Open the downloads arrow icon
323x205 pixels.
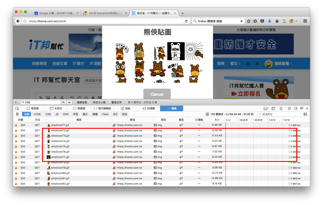click(269, 21)
